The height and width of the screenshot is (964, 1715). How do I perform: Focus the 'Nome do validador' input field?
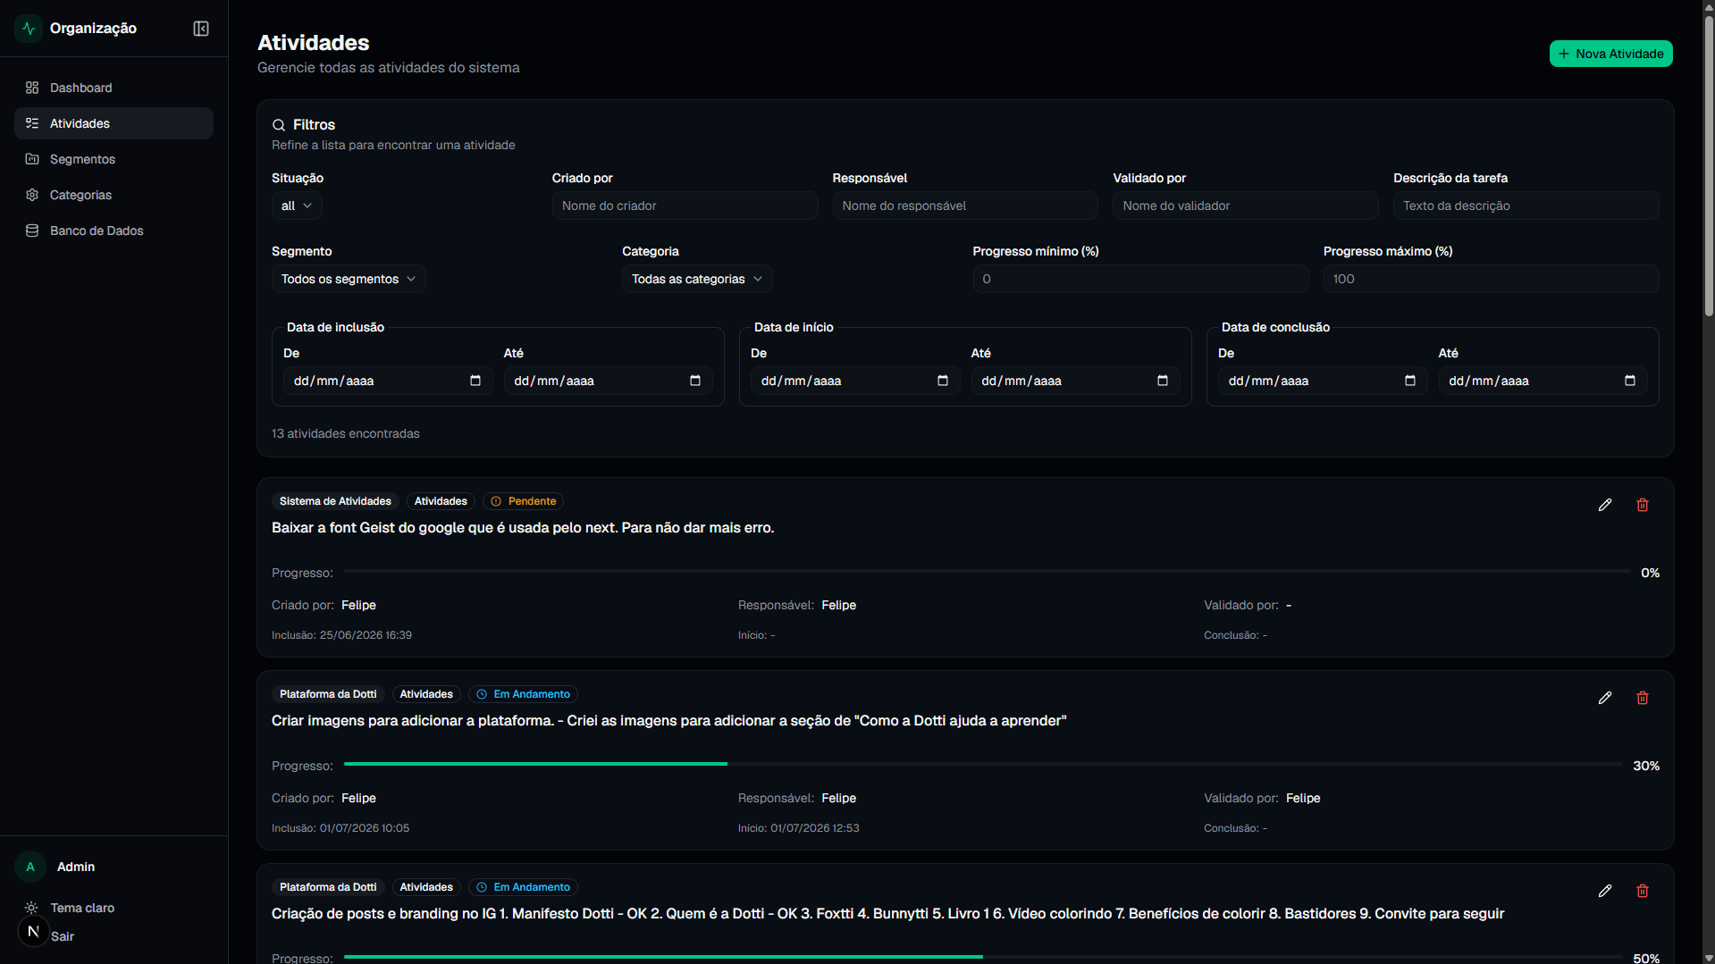pos(1246,205)
